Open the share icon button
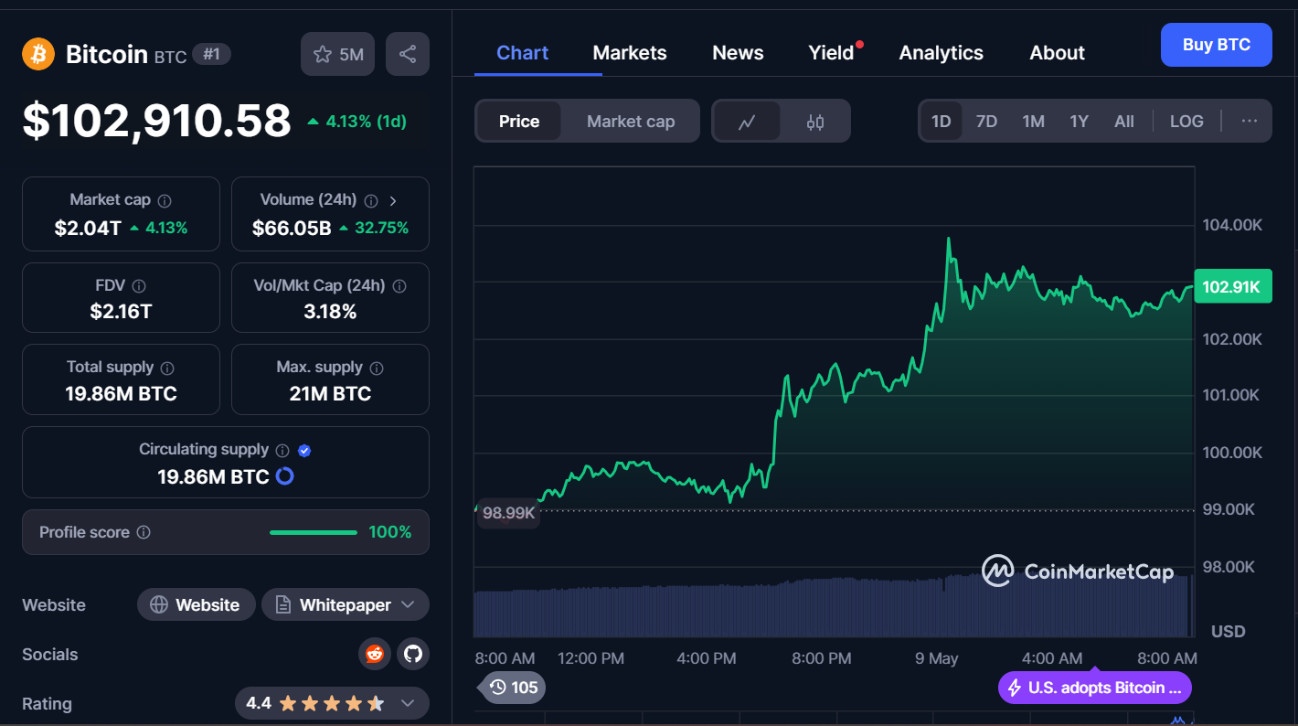 click(408, 54)
